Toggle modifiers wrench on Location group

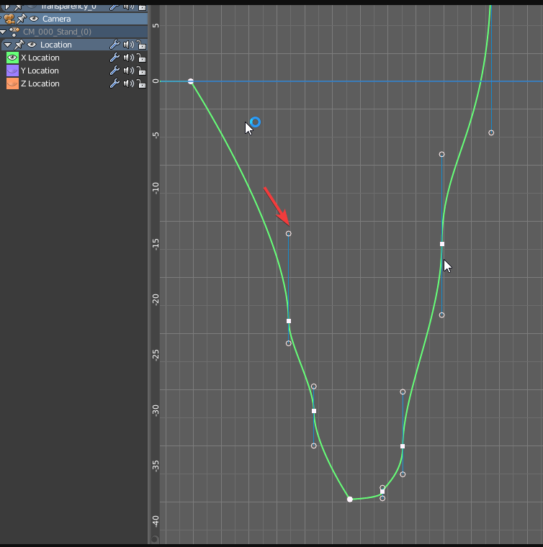pyautogui.click(x=115, y=45)
